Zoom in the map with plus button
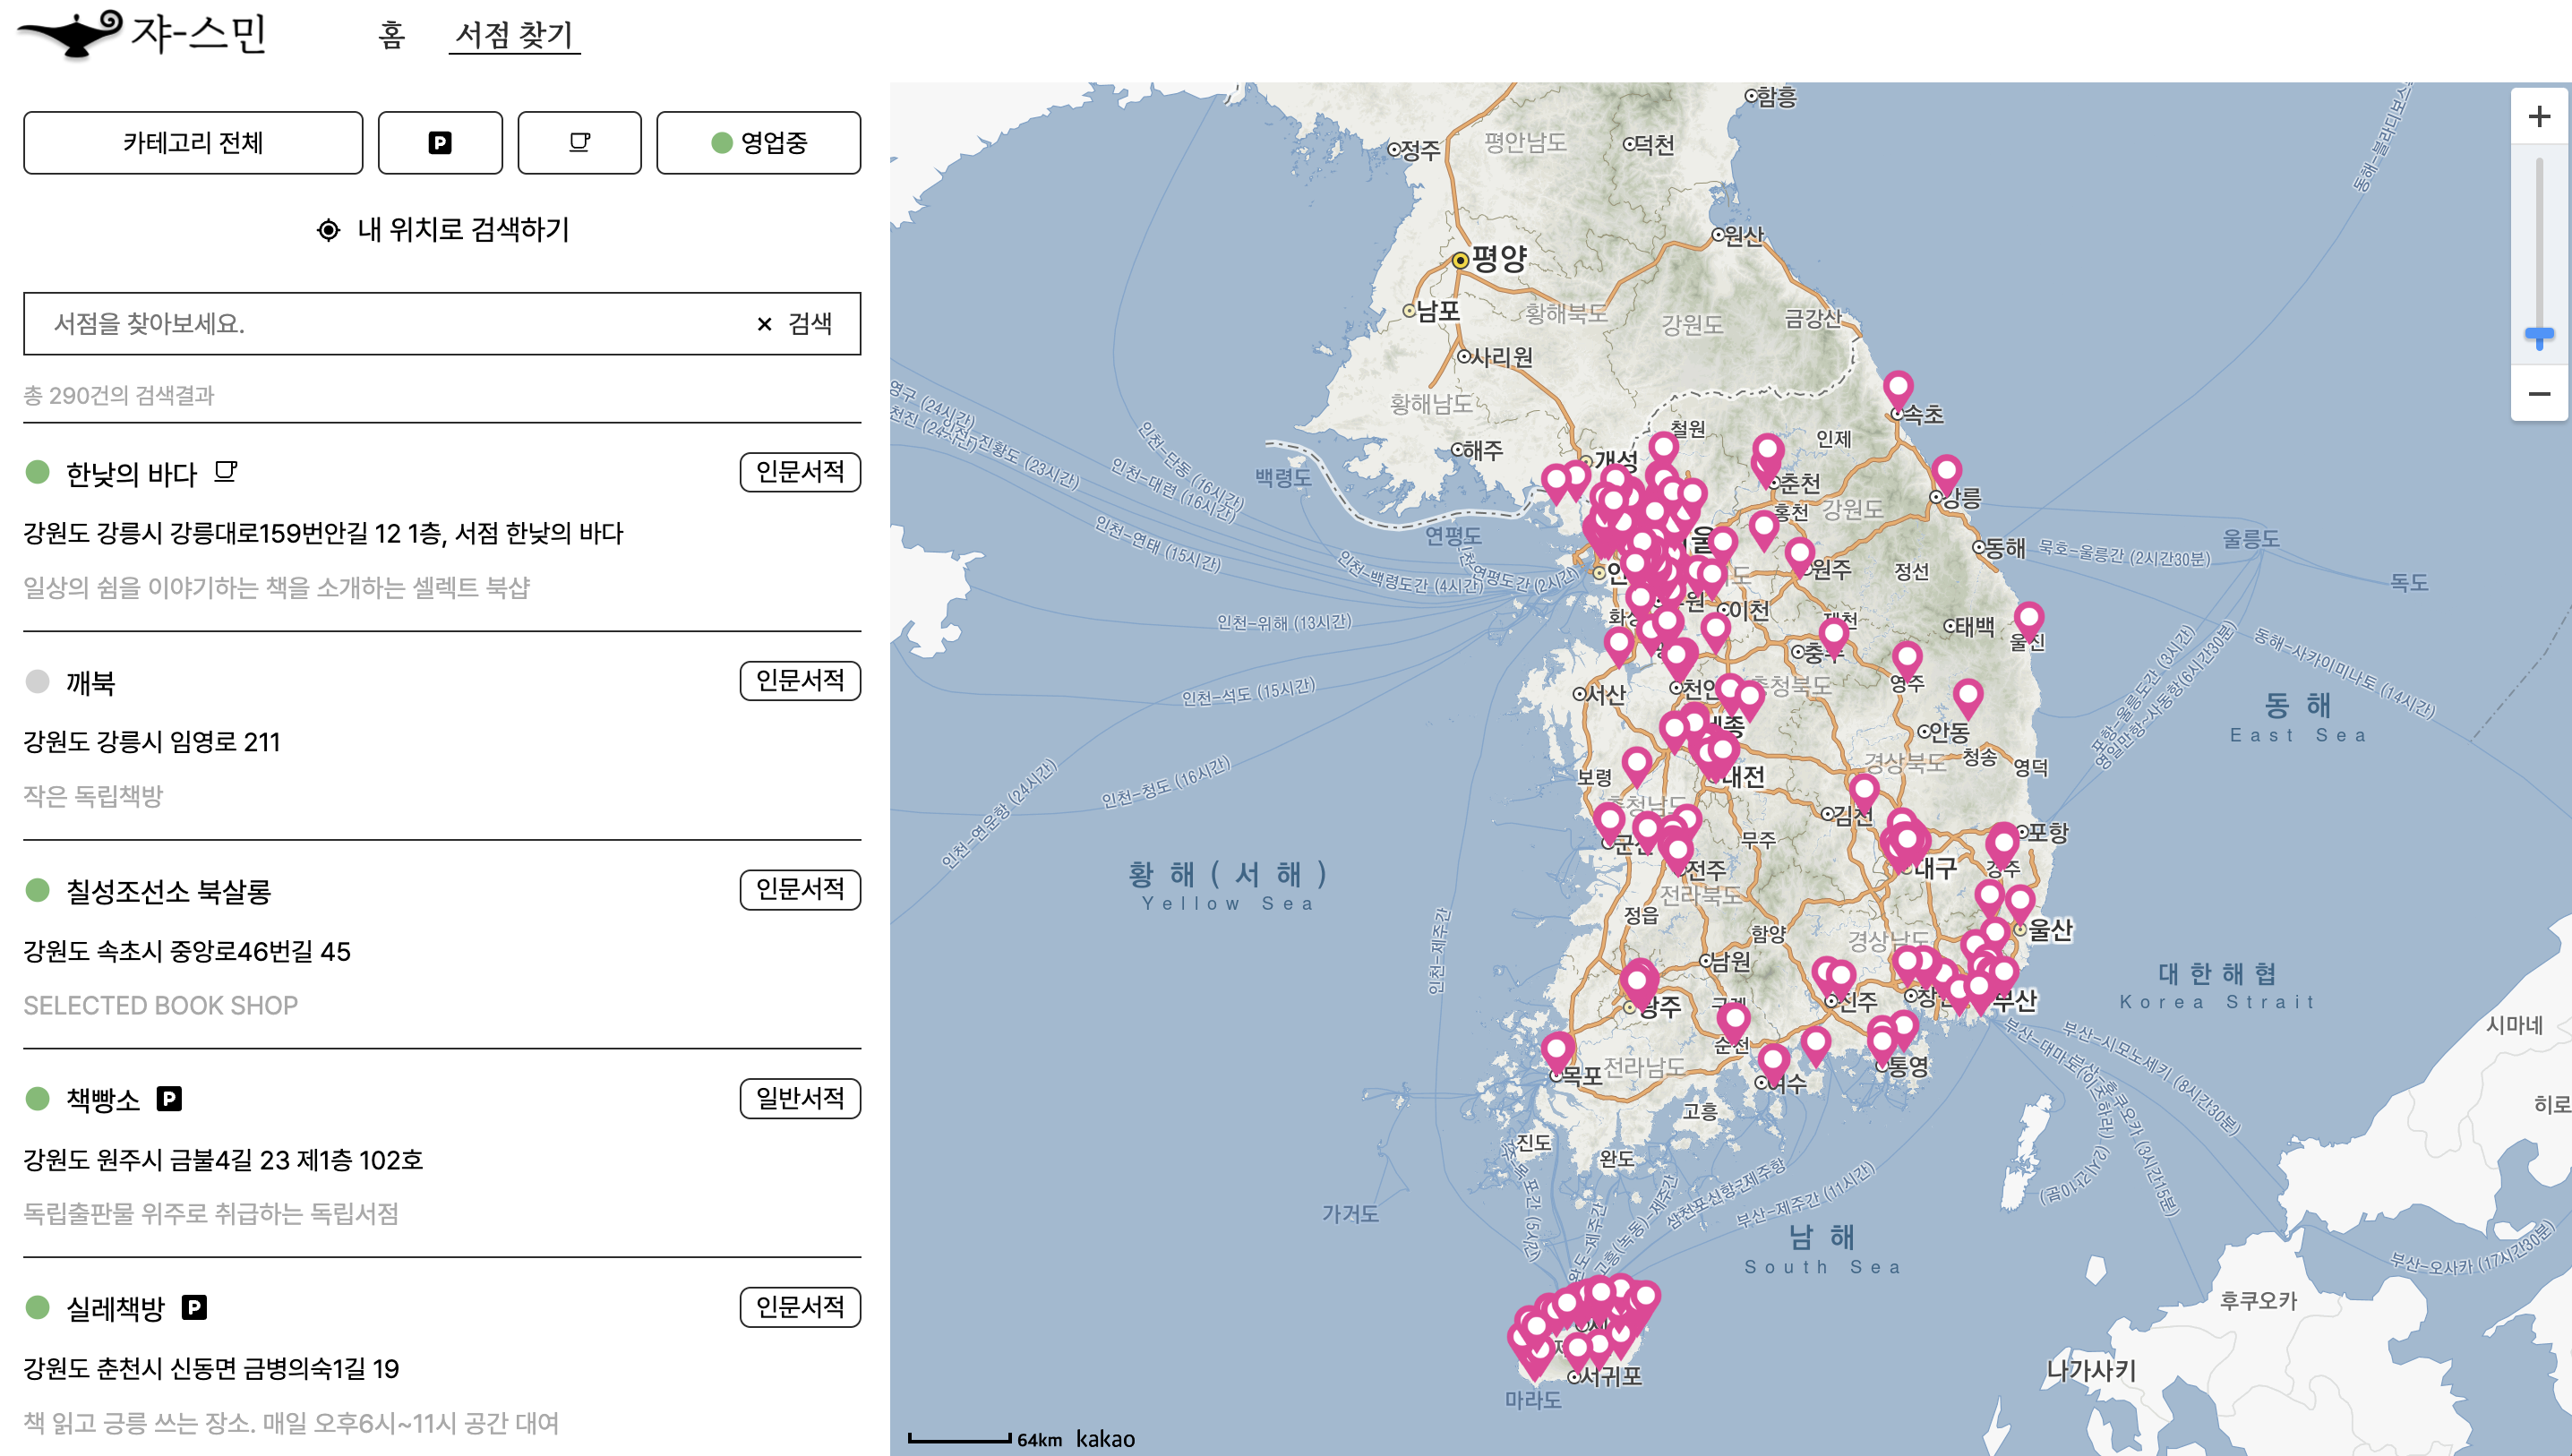 2539,117
